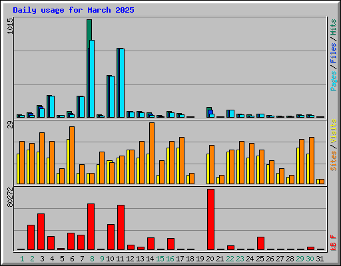Click day 16 on the date axis
Image resolution: width=341 pixels, height=266 pixels.
[170, 259]
